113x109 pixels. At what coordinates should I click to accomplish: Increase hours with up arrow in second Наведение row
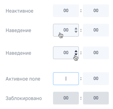76,51
